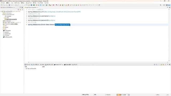Close the パッケージ・エクスプローラー view

click(14, 7)
